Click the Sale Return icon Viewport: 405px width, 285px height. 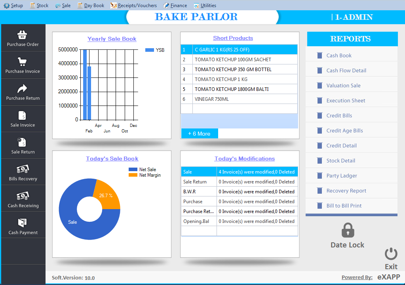point(23,142)
